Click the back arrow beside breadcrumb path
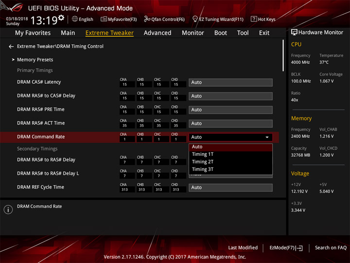350x263 pixels. click(11, 47)
